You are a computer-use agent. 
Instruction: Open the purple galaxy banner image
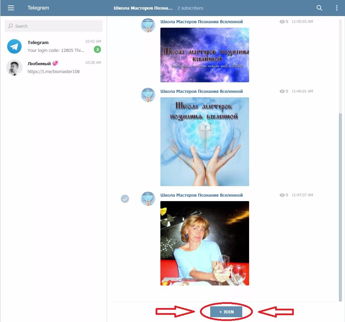coord(205,55)
